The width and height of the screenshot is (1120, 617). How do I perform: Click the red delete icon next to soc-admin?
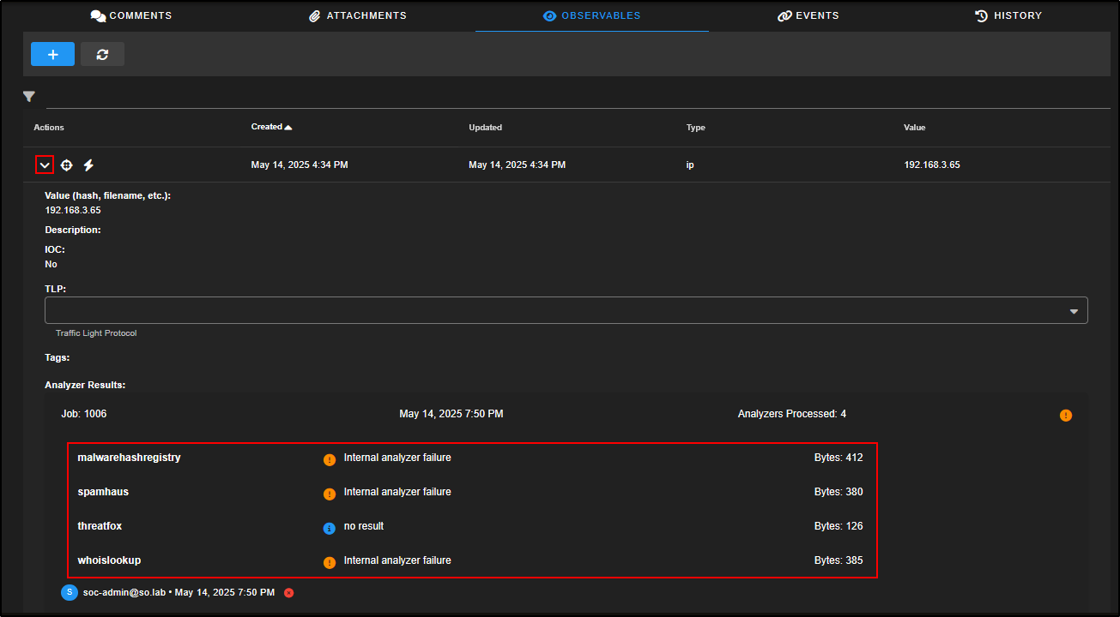pos(288,592)
